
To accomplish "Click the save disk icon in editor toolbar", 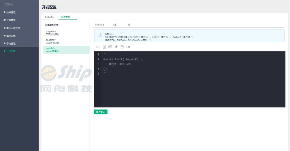I will [122, 47].
